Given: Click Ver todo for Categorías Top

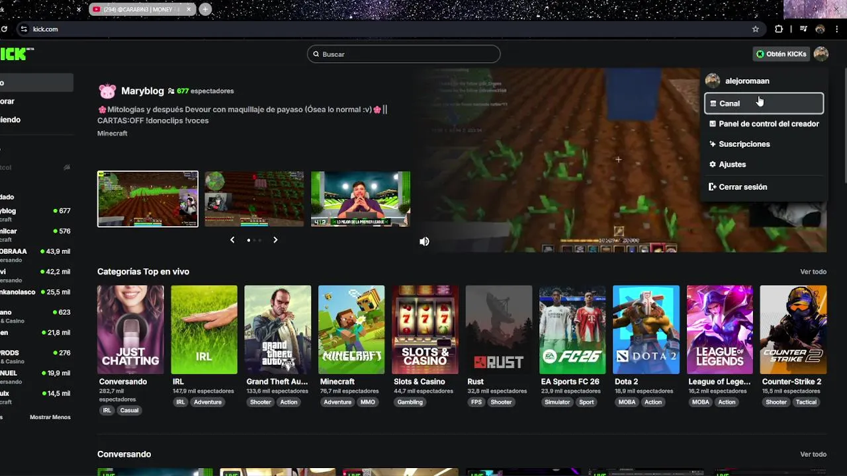Looking at the screenshot, I should point(813,272).
